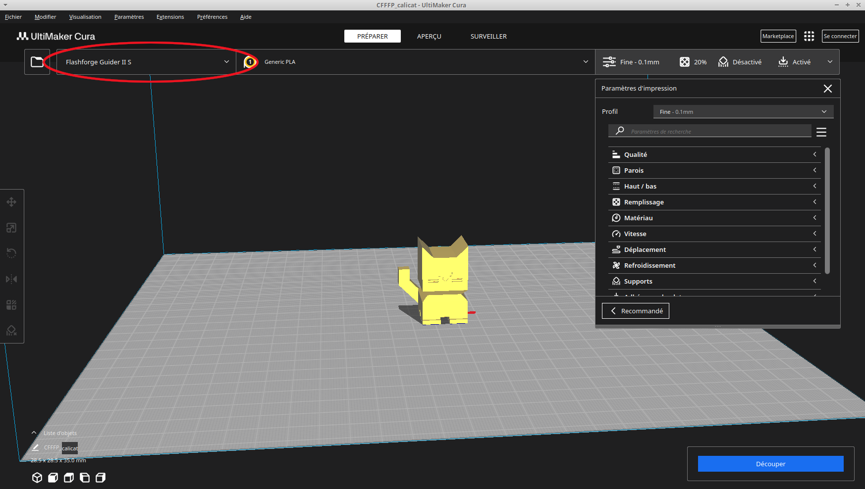Open settings visibility hamburger menu
The height and width of the screenshot is (489, 865).
[x=821, y=132]
